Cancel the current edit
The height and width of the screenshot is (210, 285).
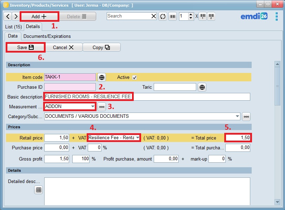pos(63,47)
